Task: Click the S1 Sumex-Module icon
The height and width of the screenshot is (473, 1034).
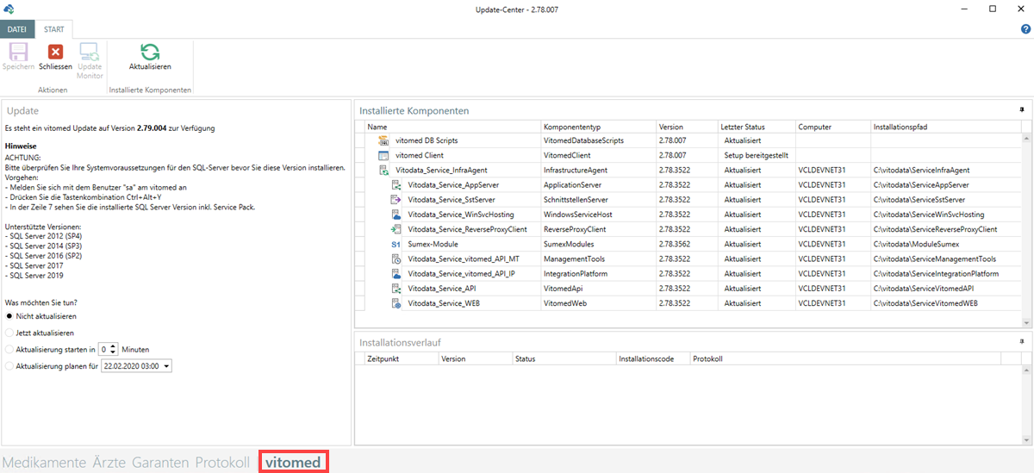Action: (x=396, y=245)
